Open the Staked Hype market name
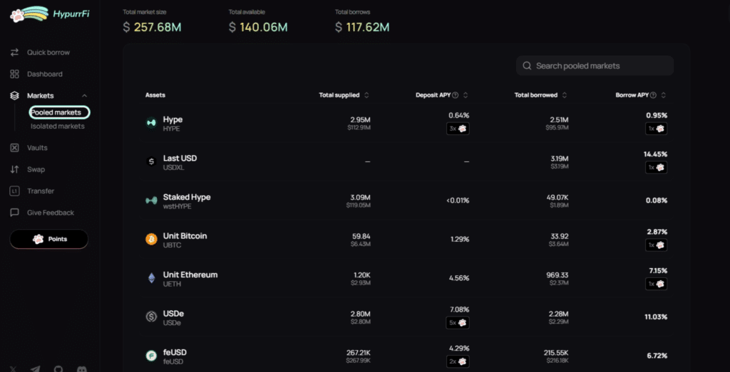 coord(187,197)
